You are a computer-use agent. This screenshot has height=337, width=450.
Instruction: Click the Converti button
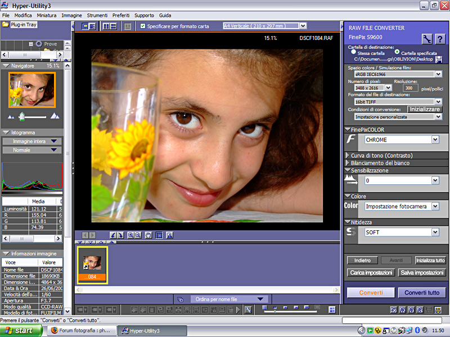[371, 293]
